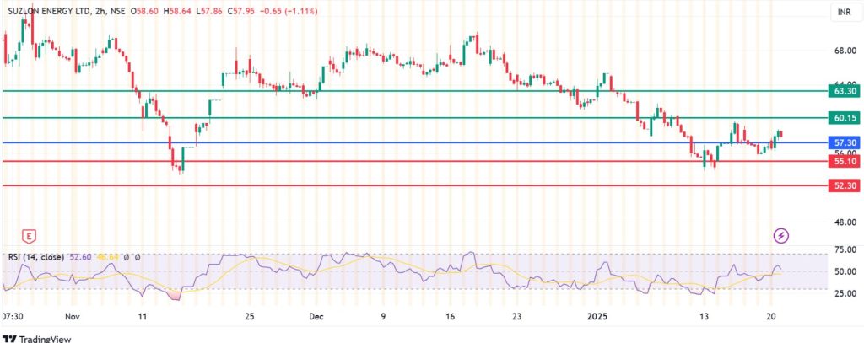The height and width of the screenshot is (343, 864).
Task: Click the 75.00 RSI scale value
Action: pos(845,250)
